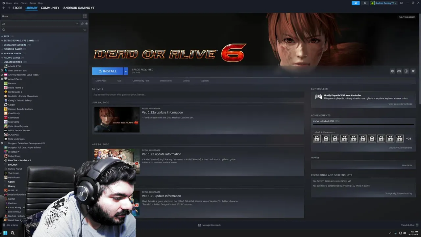
Task: Expand HORROR GAMES collection
Action: (x=2, y=53)
